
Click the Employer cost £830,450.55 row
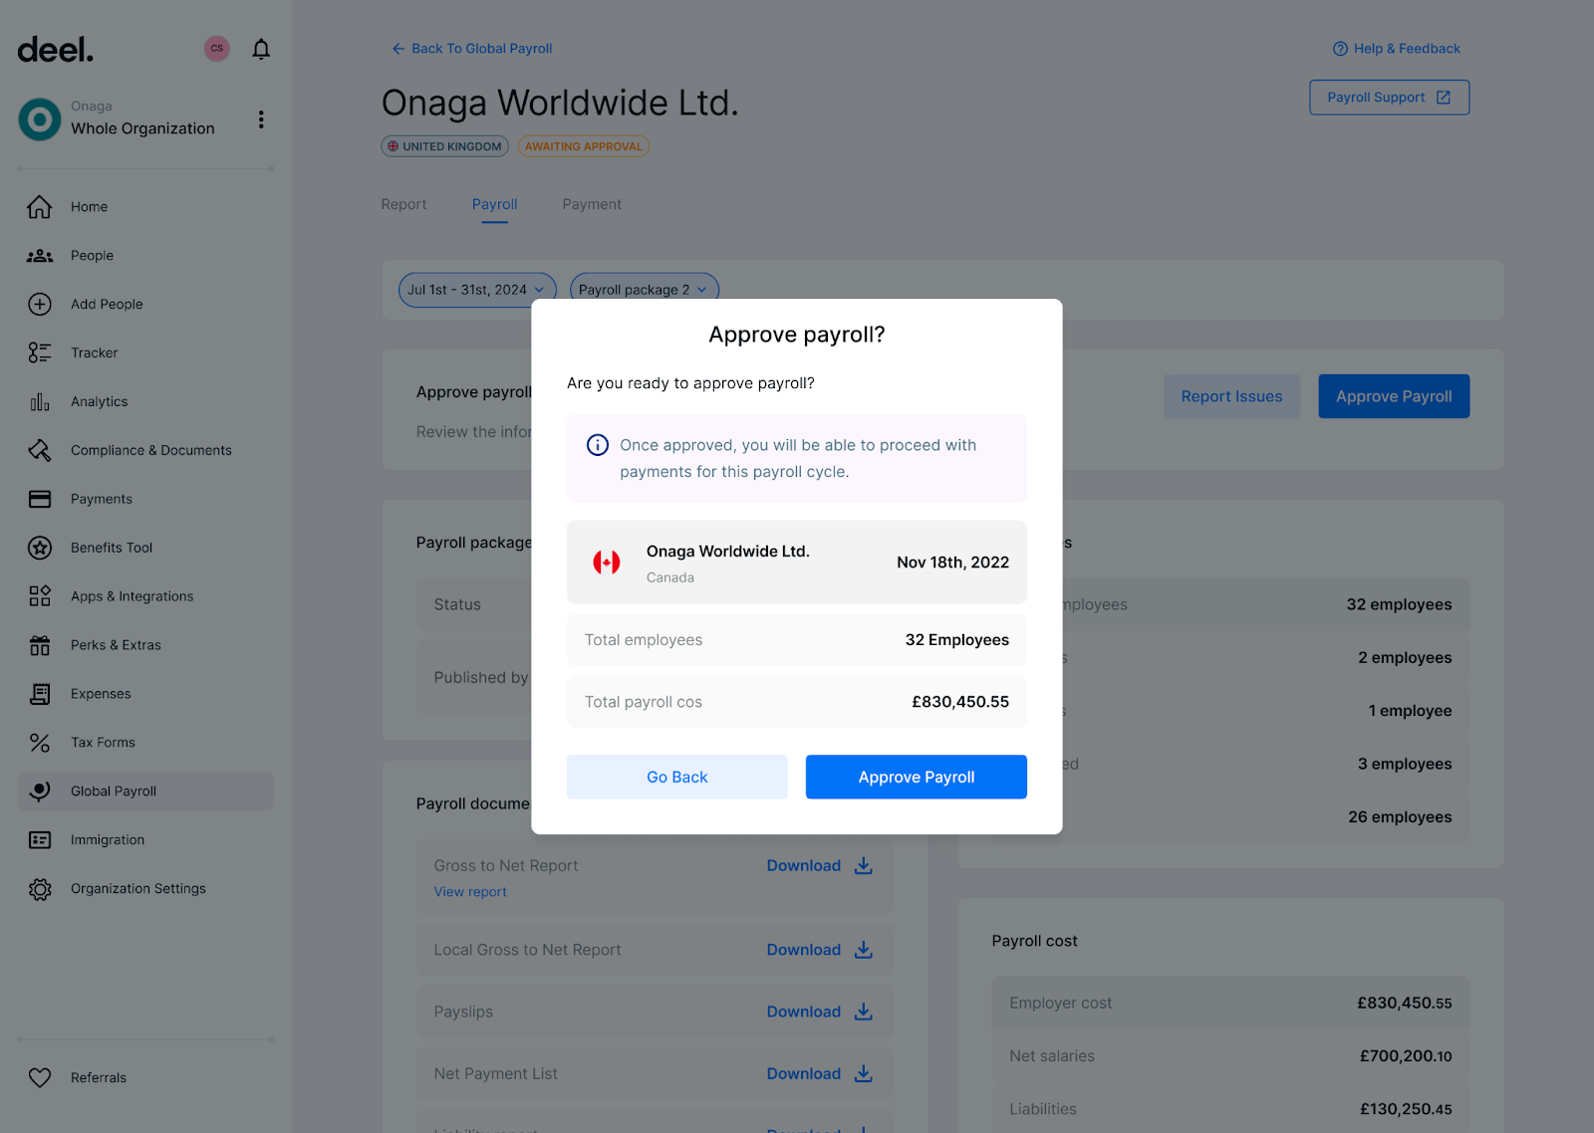click(1230, 1003)
